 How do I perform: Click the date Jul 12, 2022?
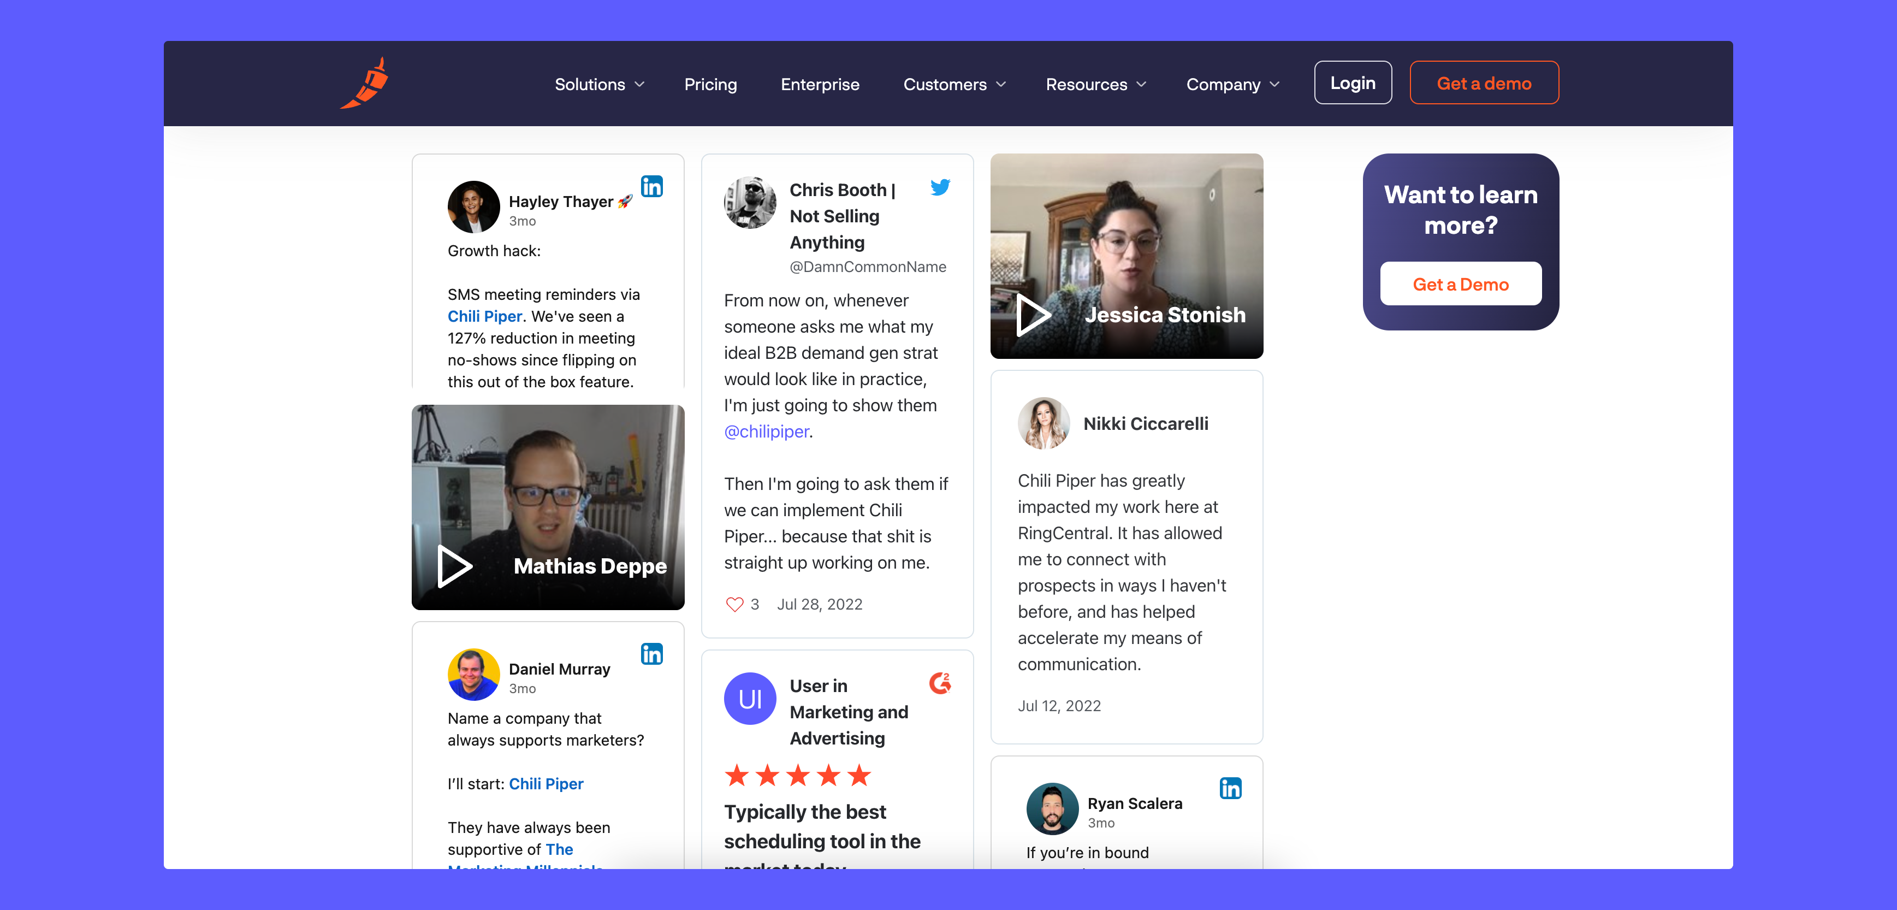coord(1059,706)
